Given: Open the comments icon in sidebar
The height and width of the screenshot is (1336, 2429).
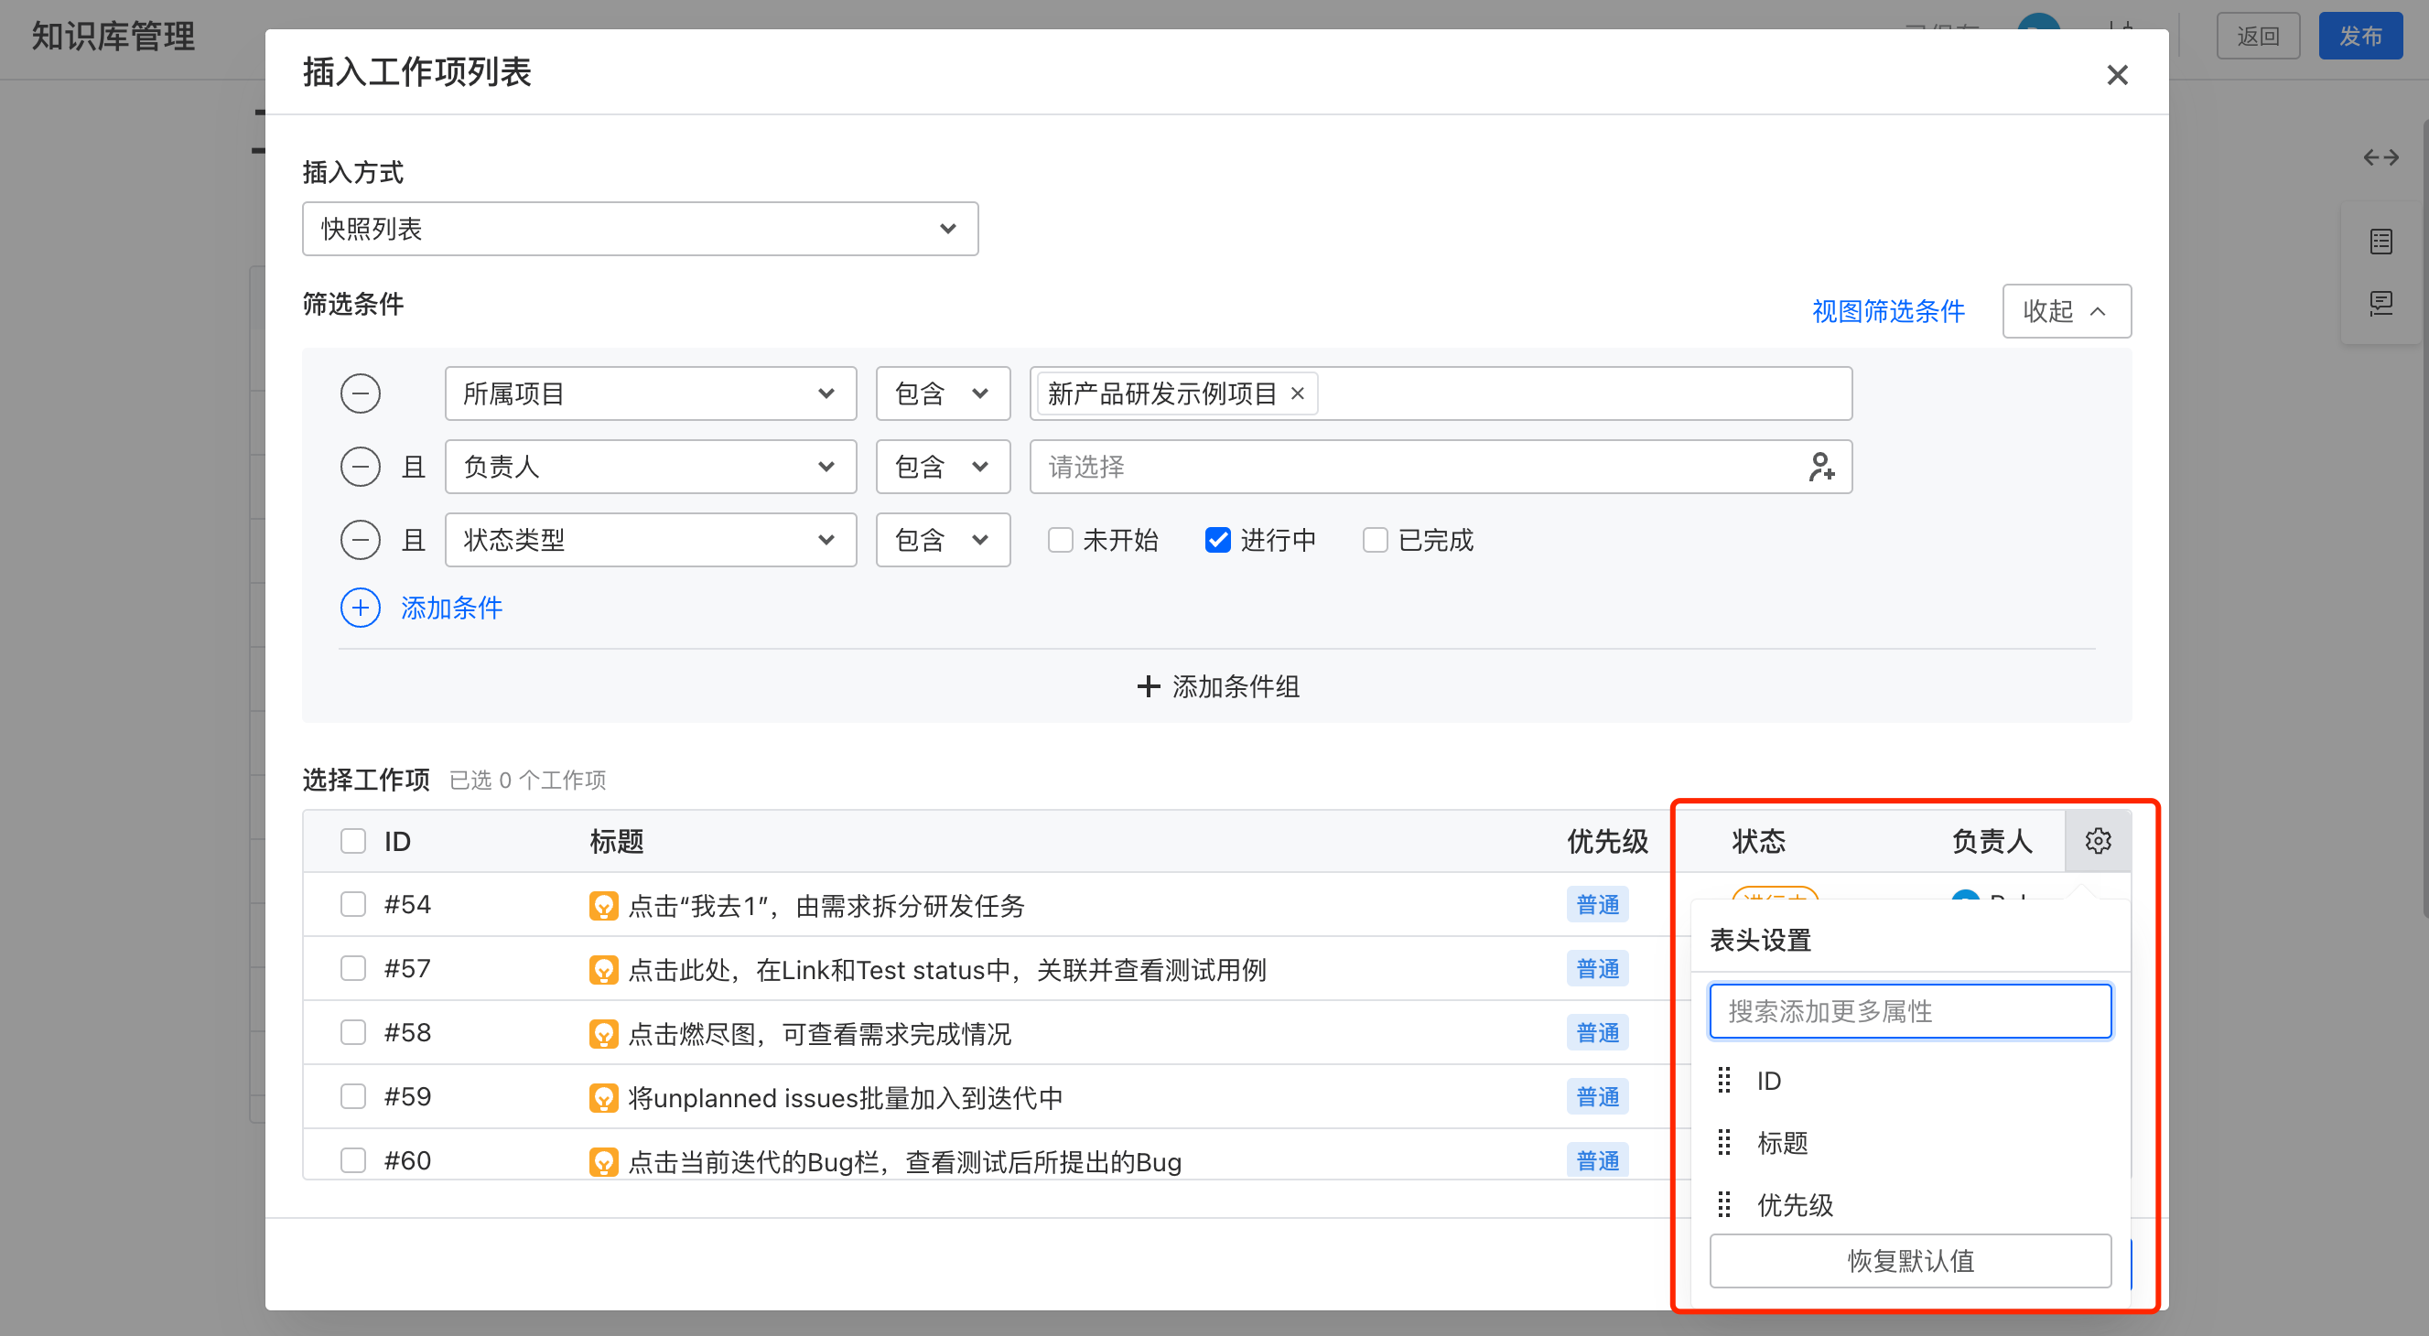Looking at the screenshot, I should (2380, 304).
